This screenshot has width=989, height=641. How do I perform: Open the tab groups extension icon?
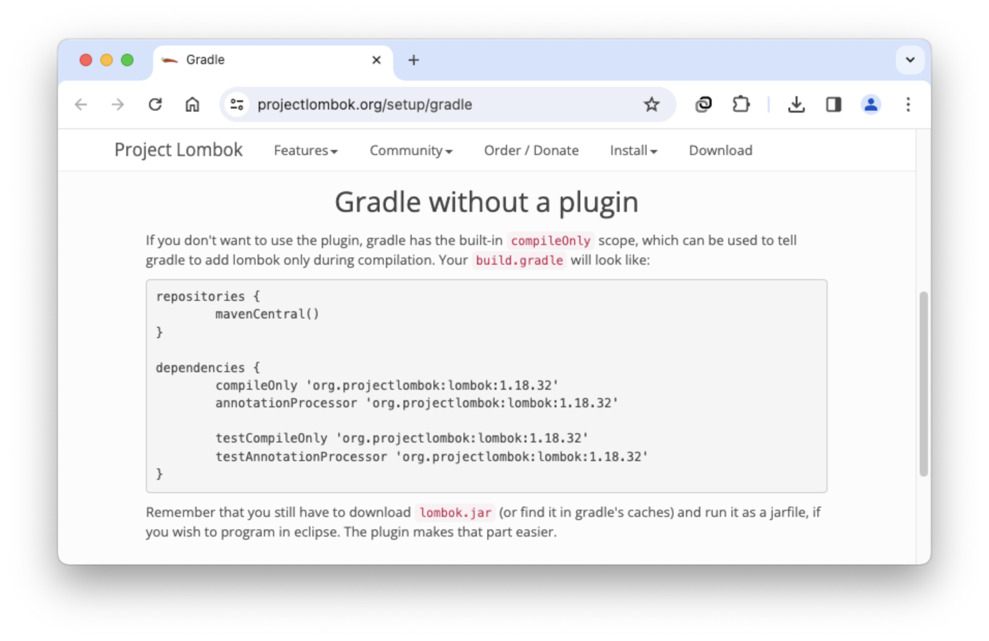[703, 105]
